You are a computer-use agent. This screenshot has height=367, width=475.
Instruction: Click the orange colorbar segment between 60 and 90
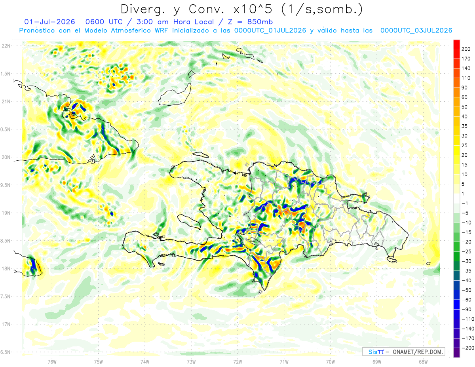(457, 92)
